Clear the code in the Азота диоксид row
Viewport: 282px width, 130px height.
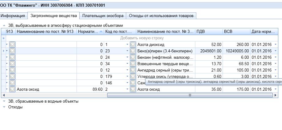point(133,45)
